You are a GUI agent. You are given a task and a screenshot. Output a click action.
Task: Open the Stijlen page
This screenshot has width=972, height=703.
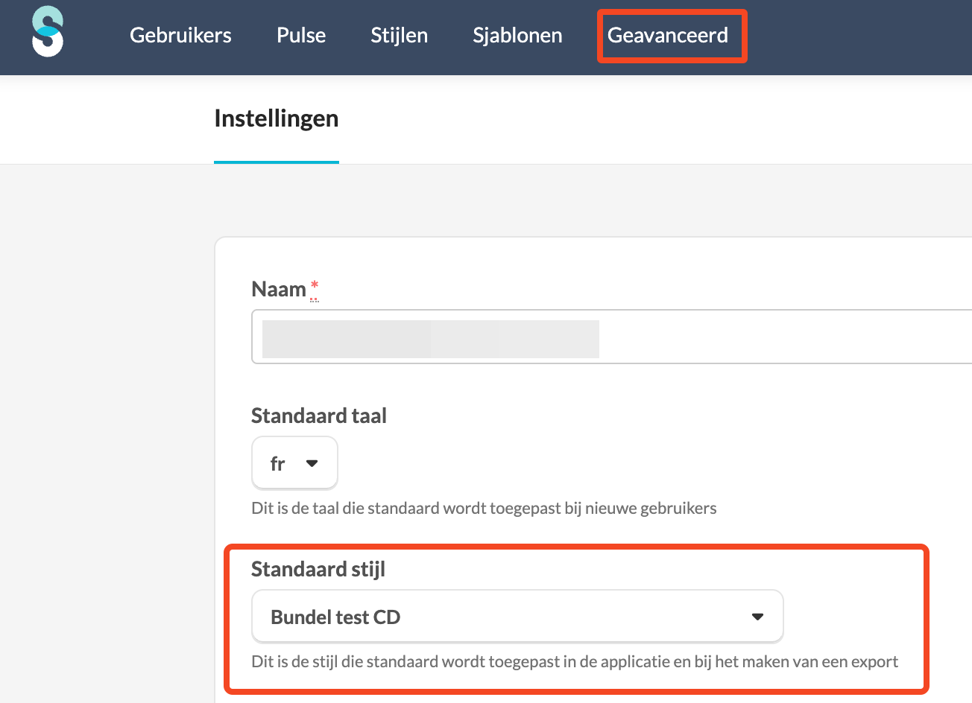coord(399,35)
